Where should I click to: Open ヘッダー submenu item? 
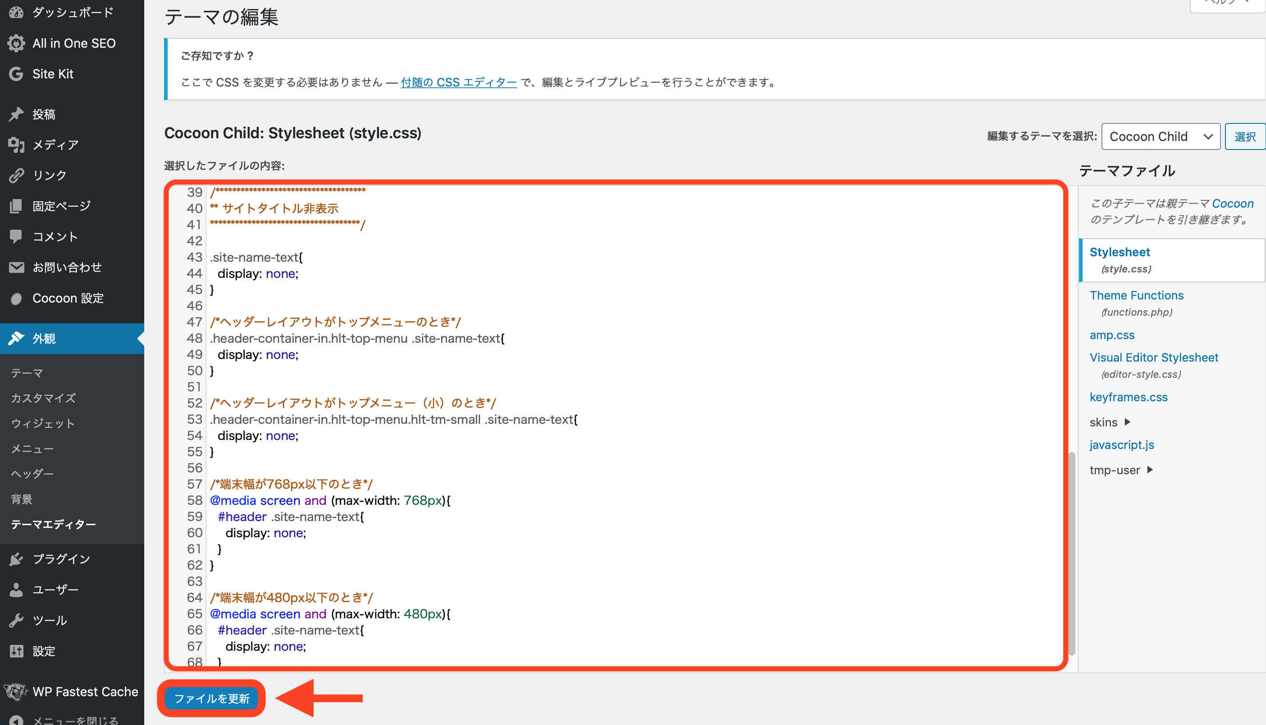pos(32,474)
